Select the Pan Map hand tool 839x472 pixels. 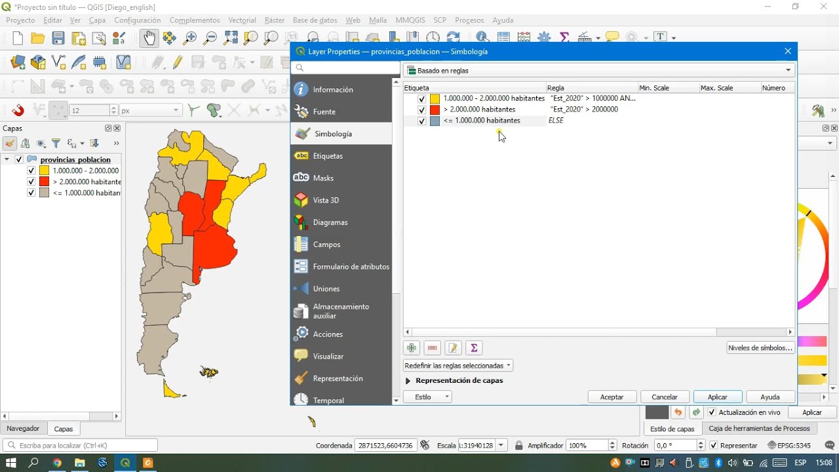(x=149, y=38)
